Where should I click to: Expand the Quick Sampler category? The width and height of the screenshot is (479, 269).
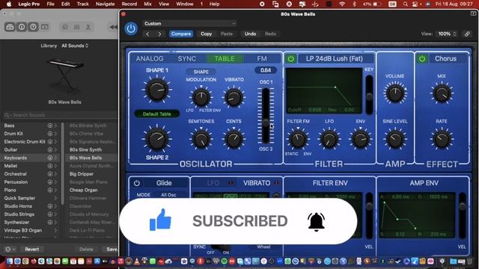[x=55, y=198]
